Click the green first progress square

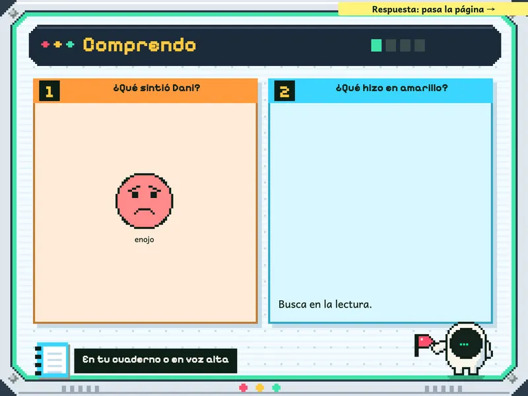click(x=376, y=46)
